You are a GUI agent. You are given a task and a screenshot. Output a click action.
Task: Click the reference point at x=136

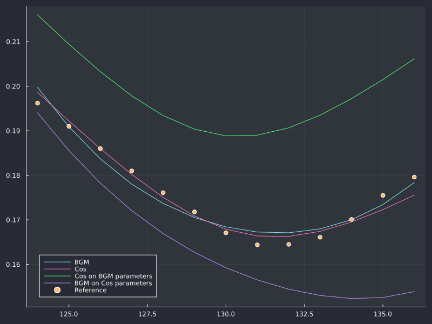click(x=414, y=177)
